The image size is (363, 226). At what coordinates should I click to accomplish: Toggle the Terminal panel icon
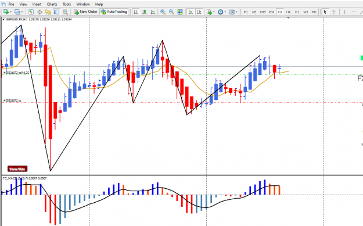click(57, 12)
